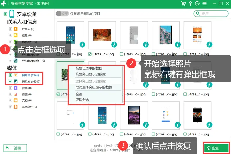Select the purple lavender field thumbnail
231x154 pixels.
pos(134,115)
